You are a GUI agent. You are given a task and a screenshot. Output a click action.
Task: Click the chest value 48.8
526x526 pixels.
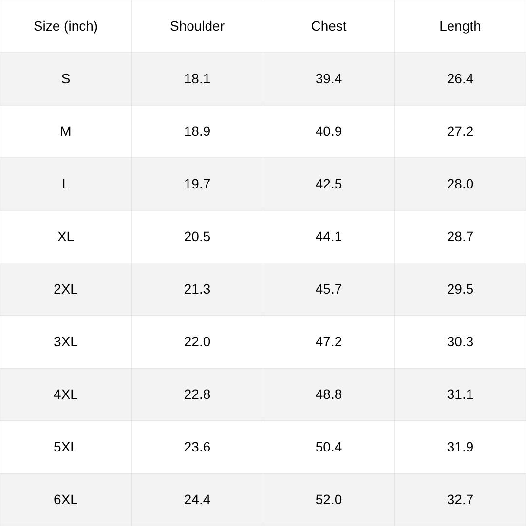click(329, 394)
